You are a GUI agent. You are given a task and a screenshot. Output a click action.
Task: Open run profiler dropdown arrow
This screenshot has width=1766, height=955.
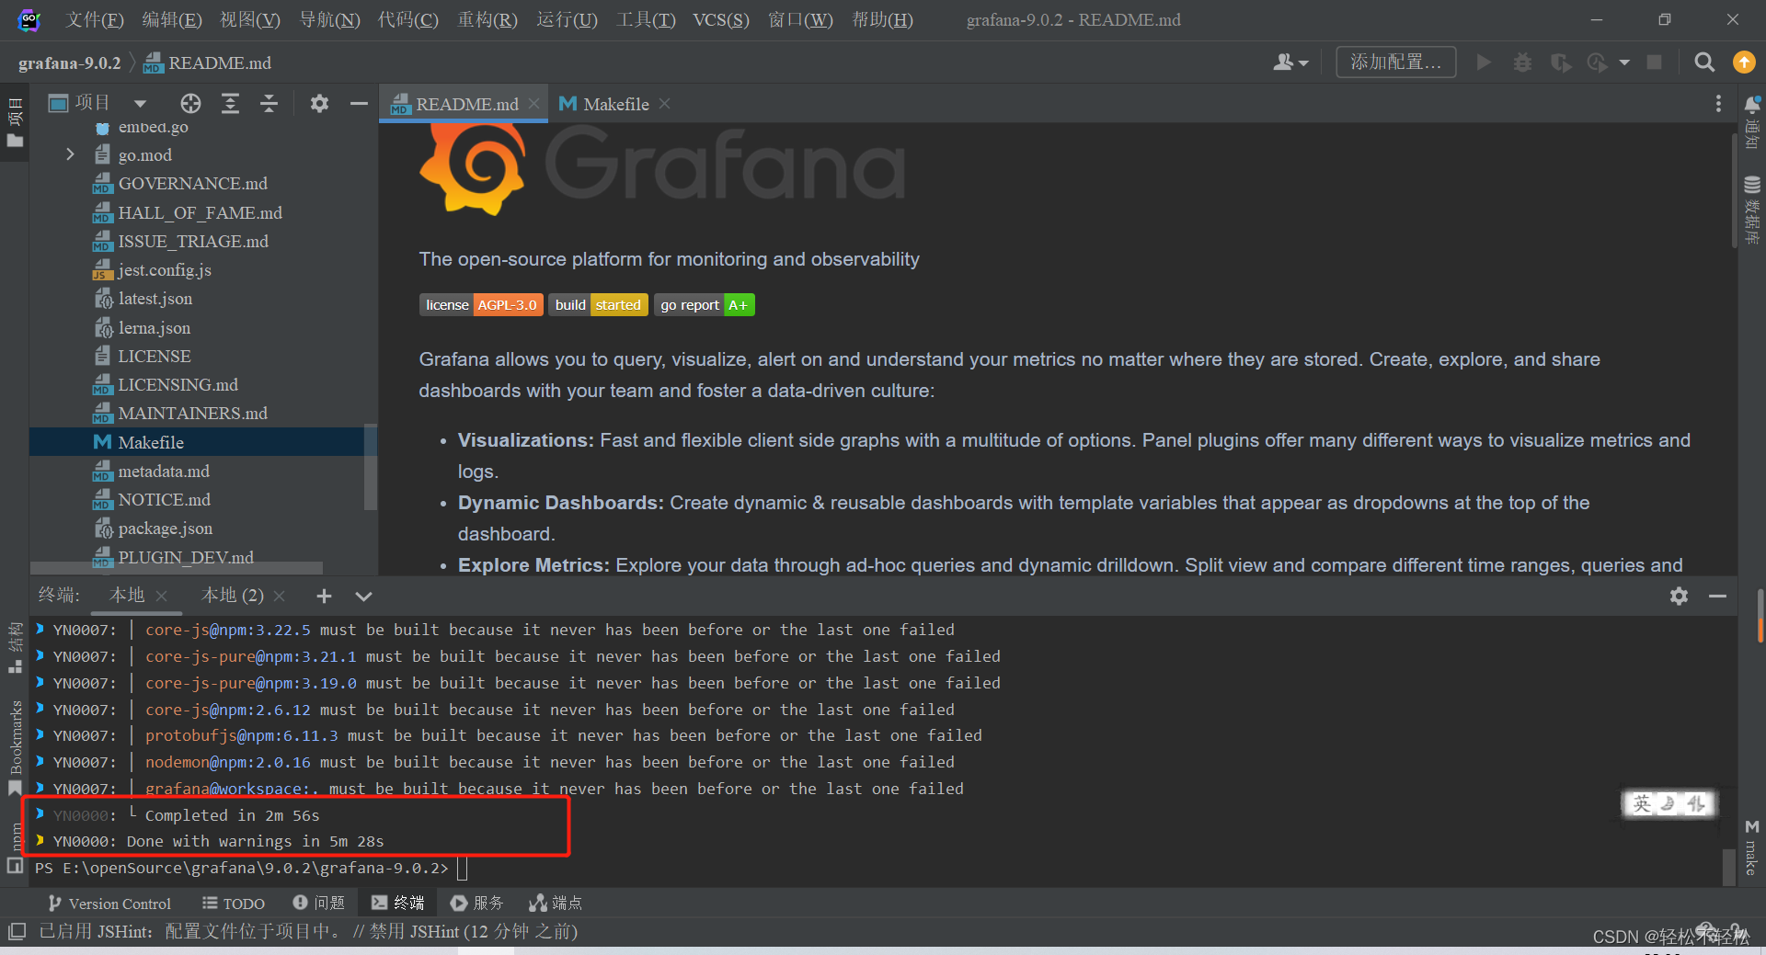pos(1624,63)
